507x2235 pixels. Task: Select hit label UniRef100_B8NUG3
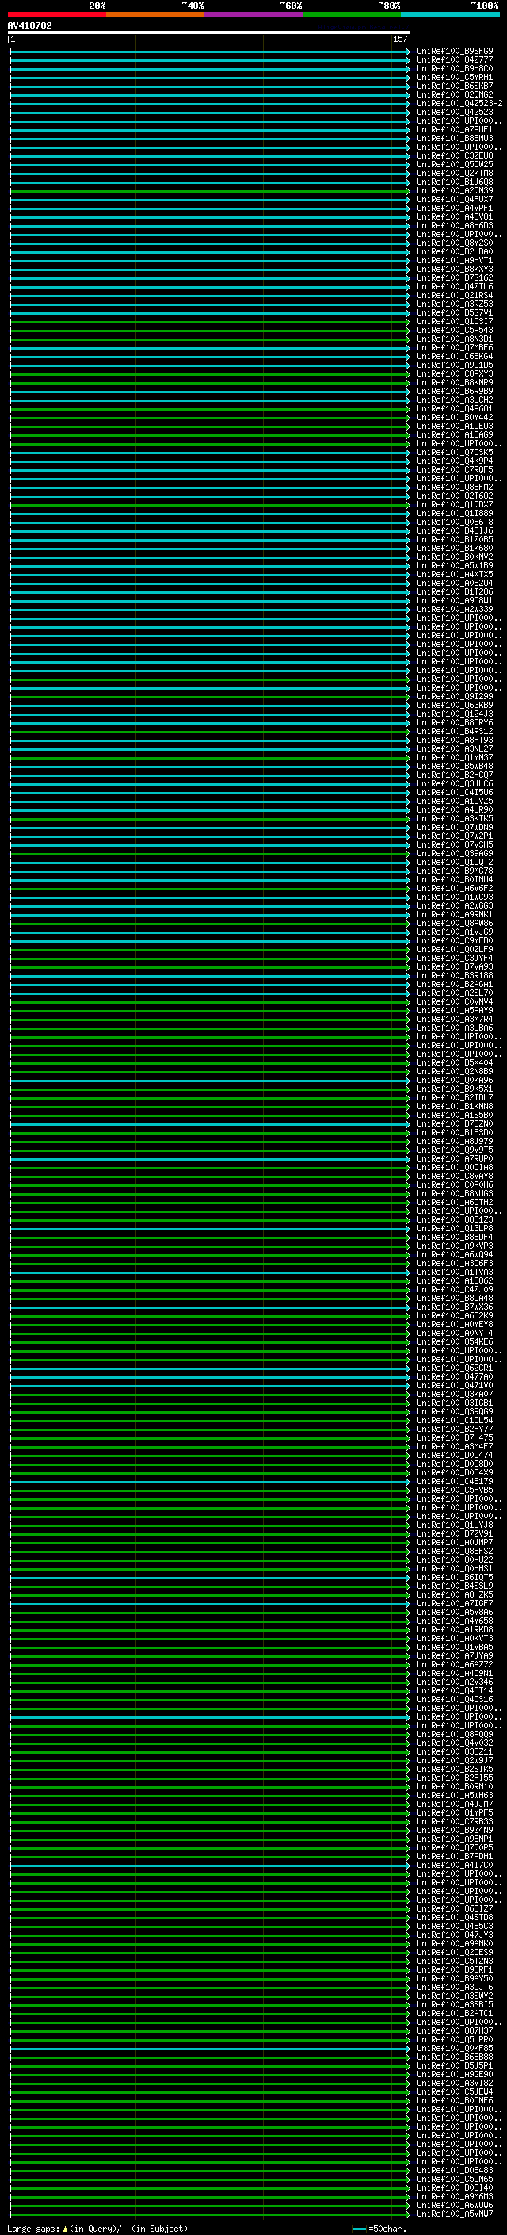(454, 1194)
